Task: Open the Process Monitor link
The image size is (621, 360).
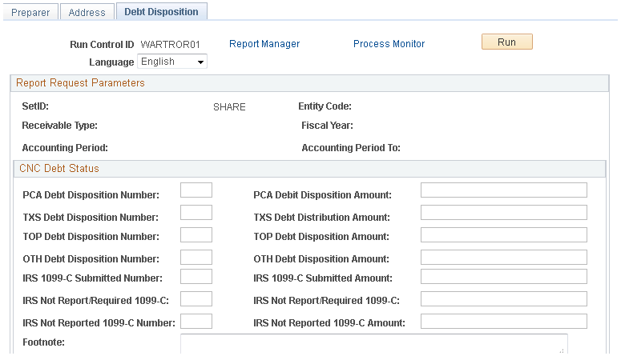Action: click(x=389, y=43)
